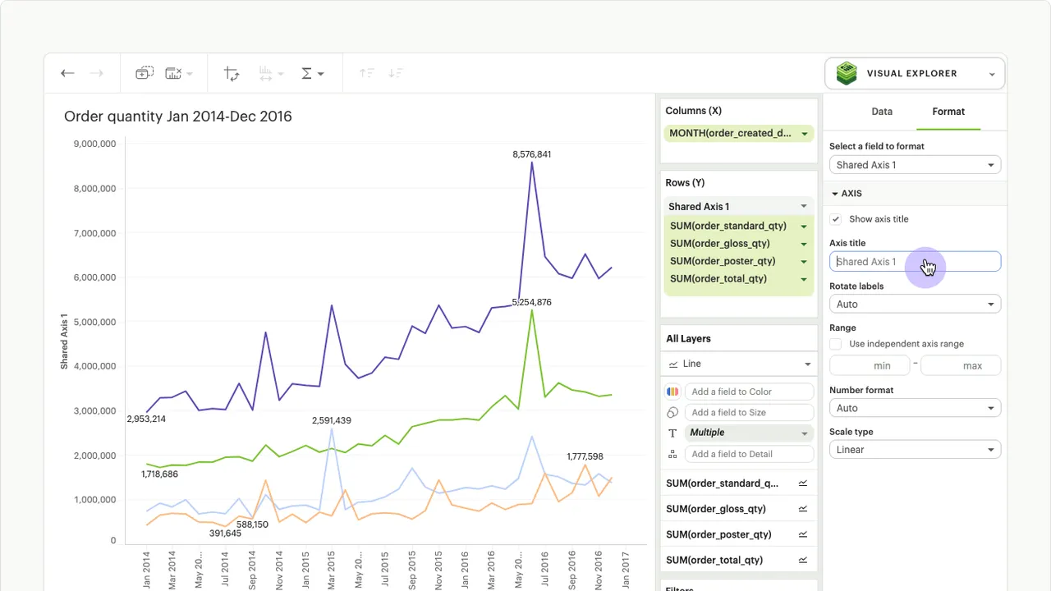1051x591 pixels.
Task: Click the fit chart width icon
Action: [x=266, y=73]
